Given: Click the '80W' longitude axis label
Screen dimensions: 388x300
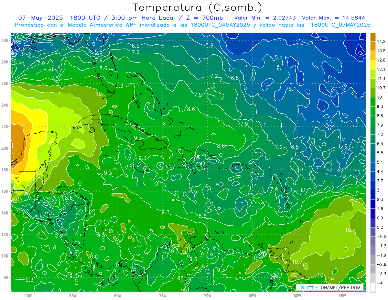Looking at the screenshot, I should tap(118, 296).
